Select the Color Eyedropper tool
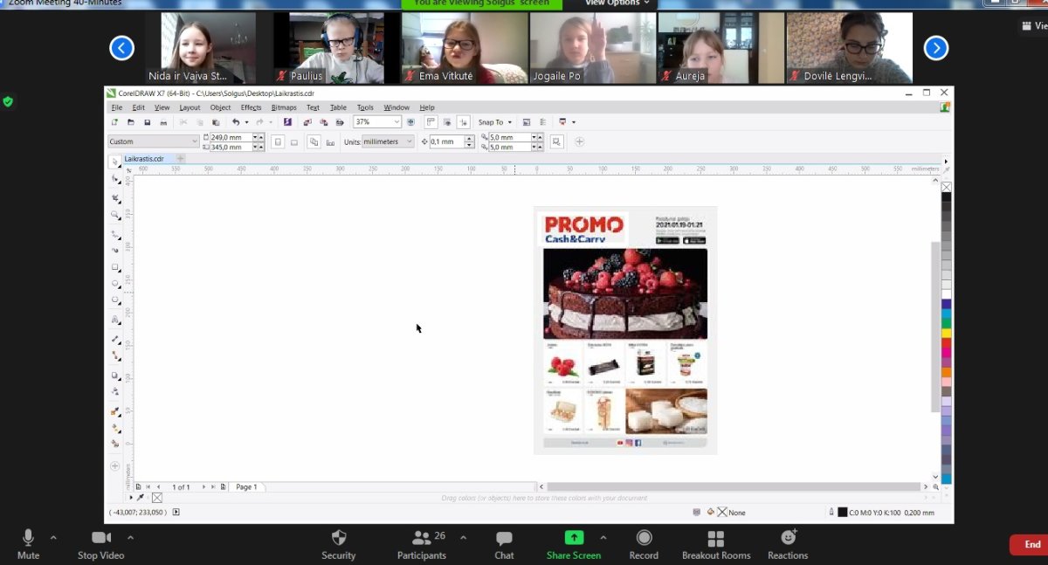 pos(115,410)
